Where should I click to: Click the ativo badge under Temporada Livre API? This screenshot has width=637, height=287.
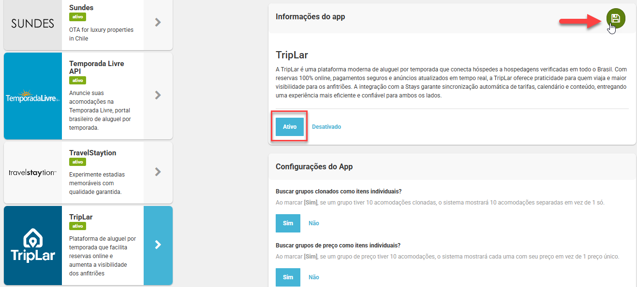[77, 81]
